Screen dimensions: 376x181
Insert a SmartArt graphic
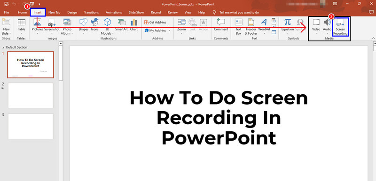point(121,24)
